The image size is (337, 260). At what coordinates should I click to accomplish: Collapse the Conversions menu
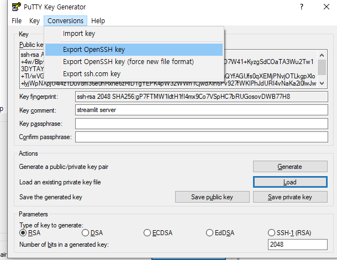tap(65, 21)
